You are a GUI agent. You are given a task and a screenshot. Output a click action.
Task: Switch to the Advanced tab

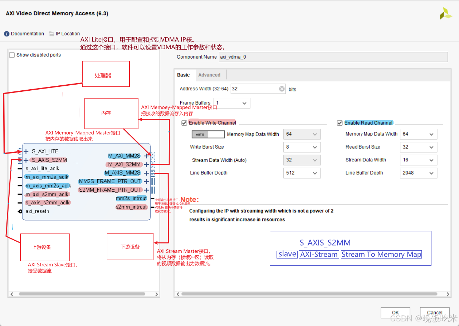tap(210, 75)
